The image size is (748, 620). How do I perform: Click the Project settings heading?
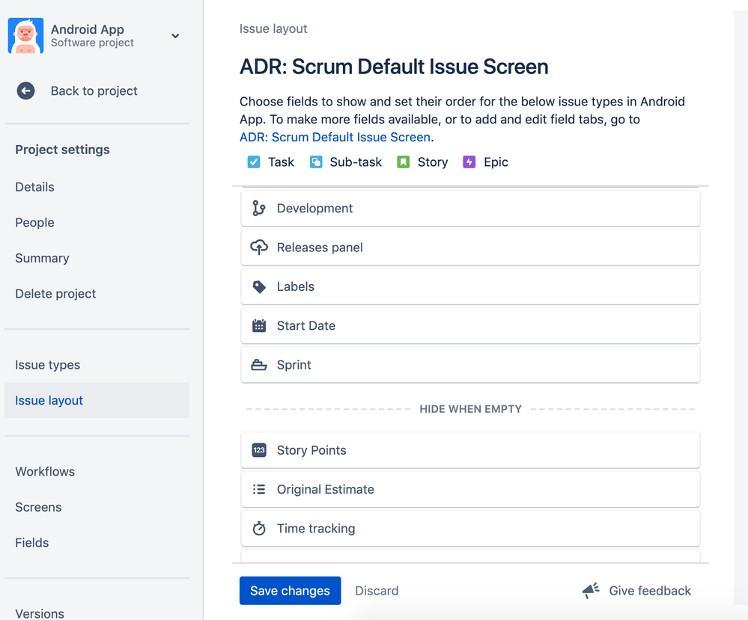[62, 150]
